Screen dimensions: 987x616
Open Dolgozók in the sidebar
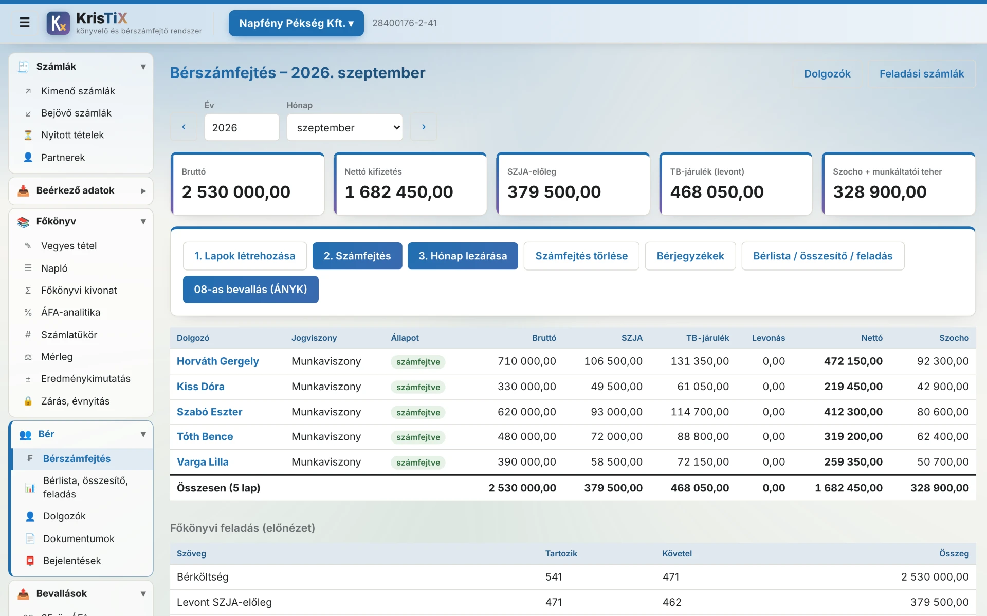coord(82,516)
